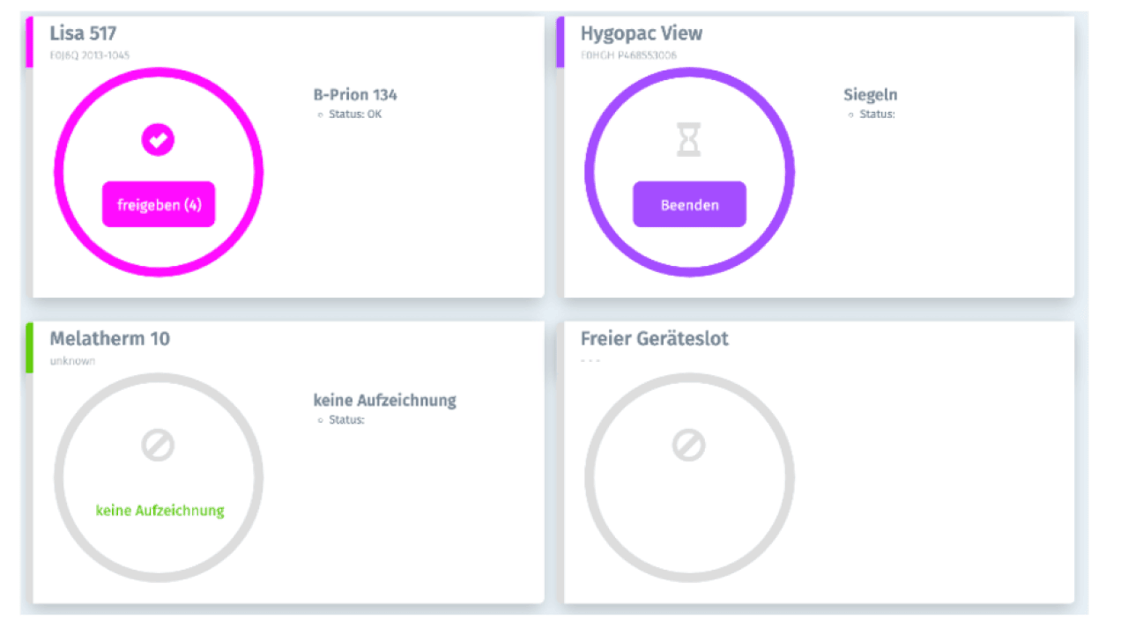Click the green keine Aufzeichnung text in circle
Viewport: 1128px width, 634px height.
coord(160,511)
